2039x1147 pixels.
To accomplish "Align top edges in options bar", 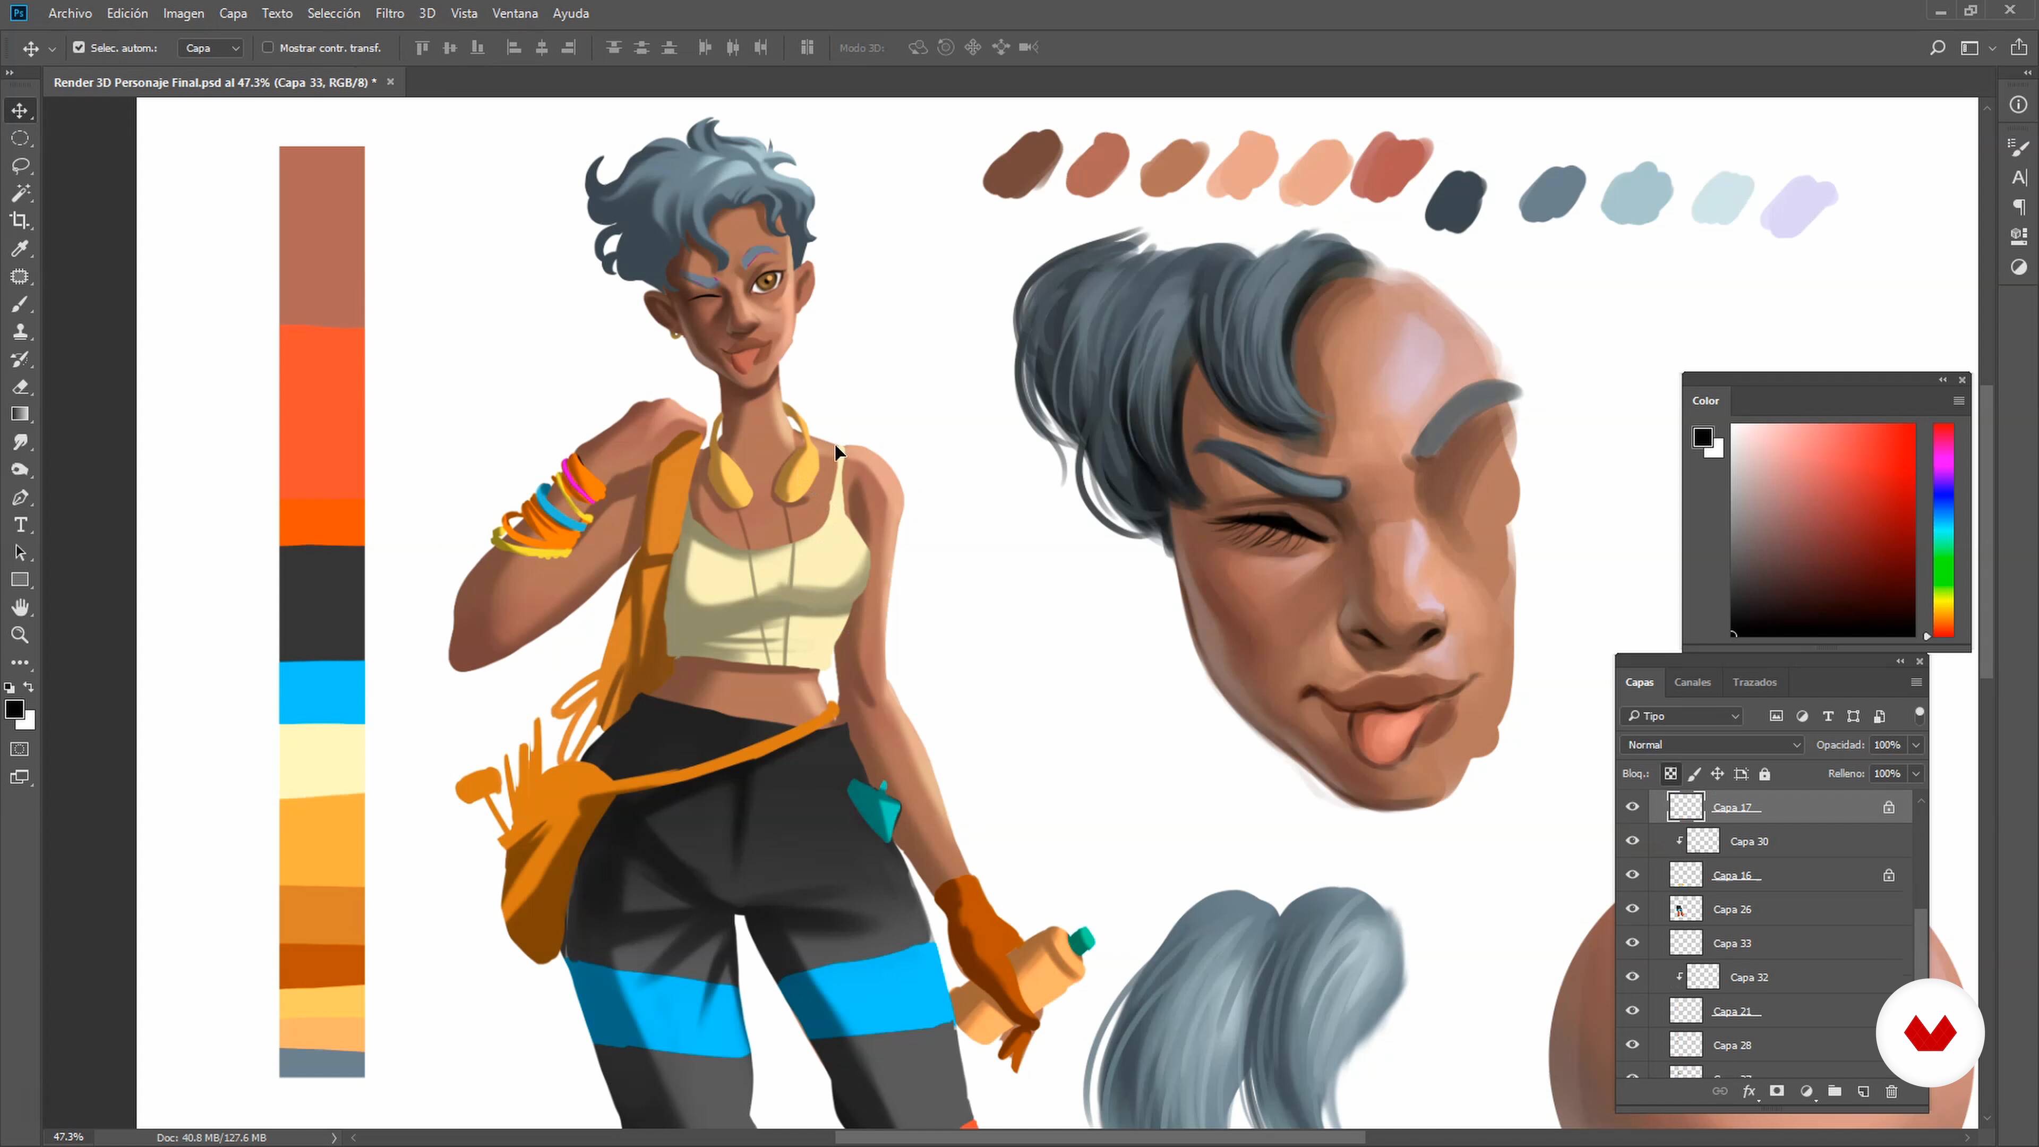I will 422,47.
